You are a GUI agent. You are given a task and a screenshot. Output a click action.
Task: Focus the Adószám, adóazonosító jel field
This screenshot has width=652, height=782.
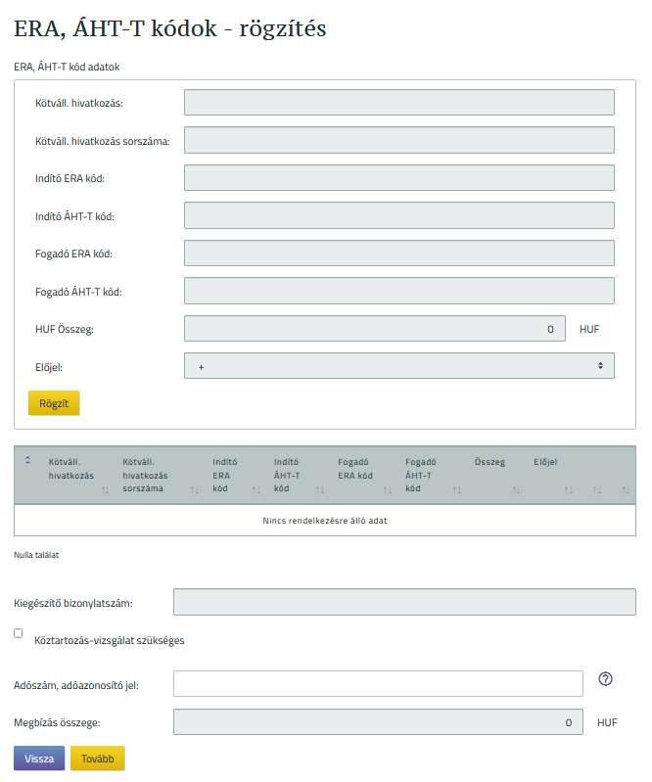tap(378, 683)
